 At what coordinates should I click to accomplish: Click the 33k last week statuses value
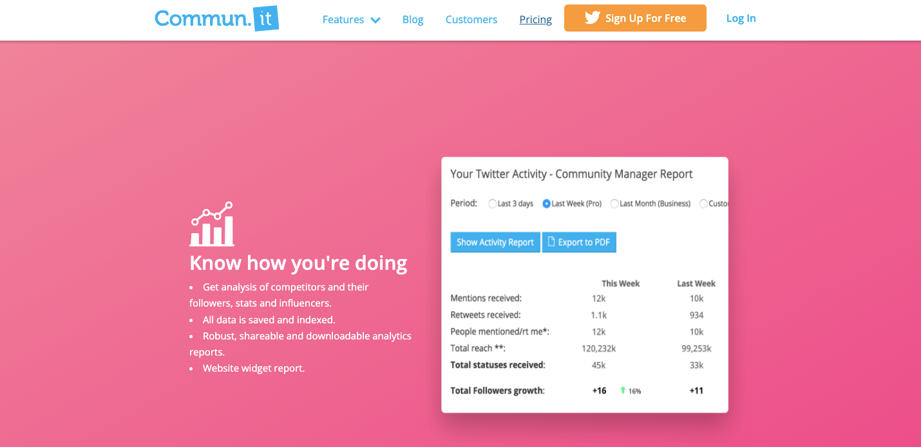696,365
